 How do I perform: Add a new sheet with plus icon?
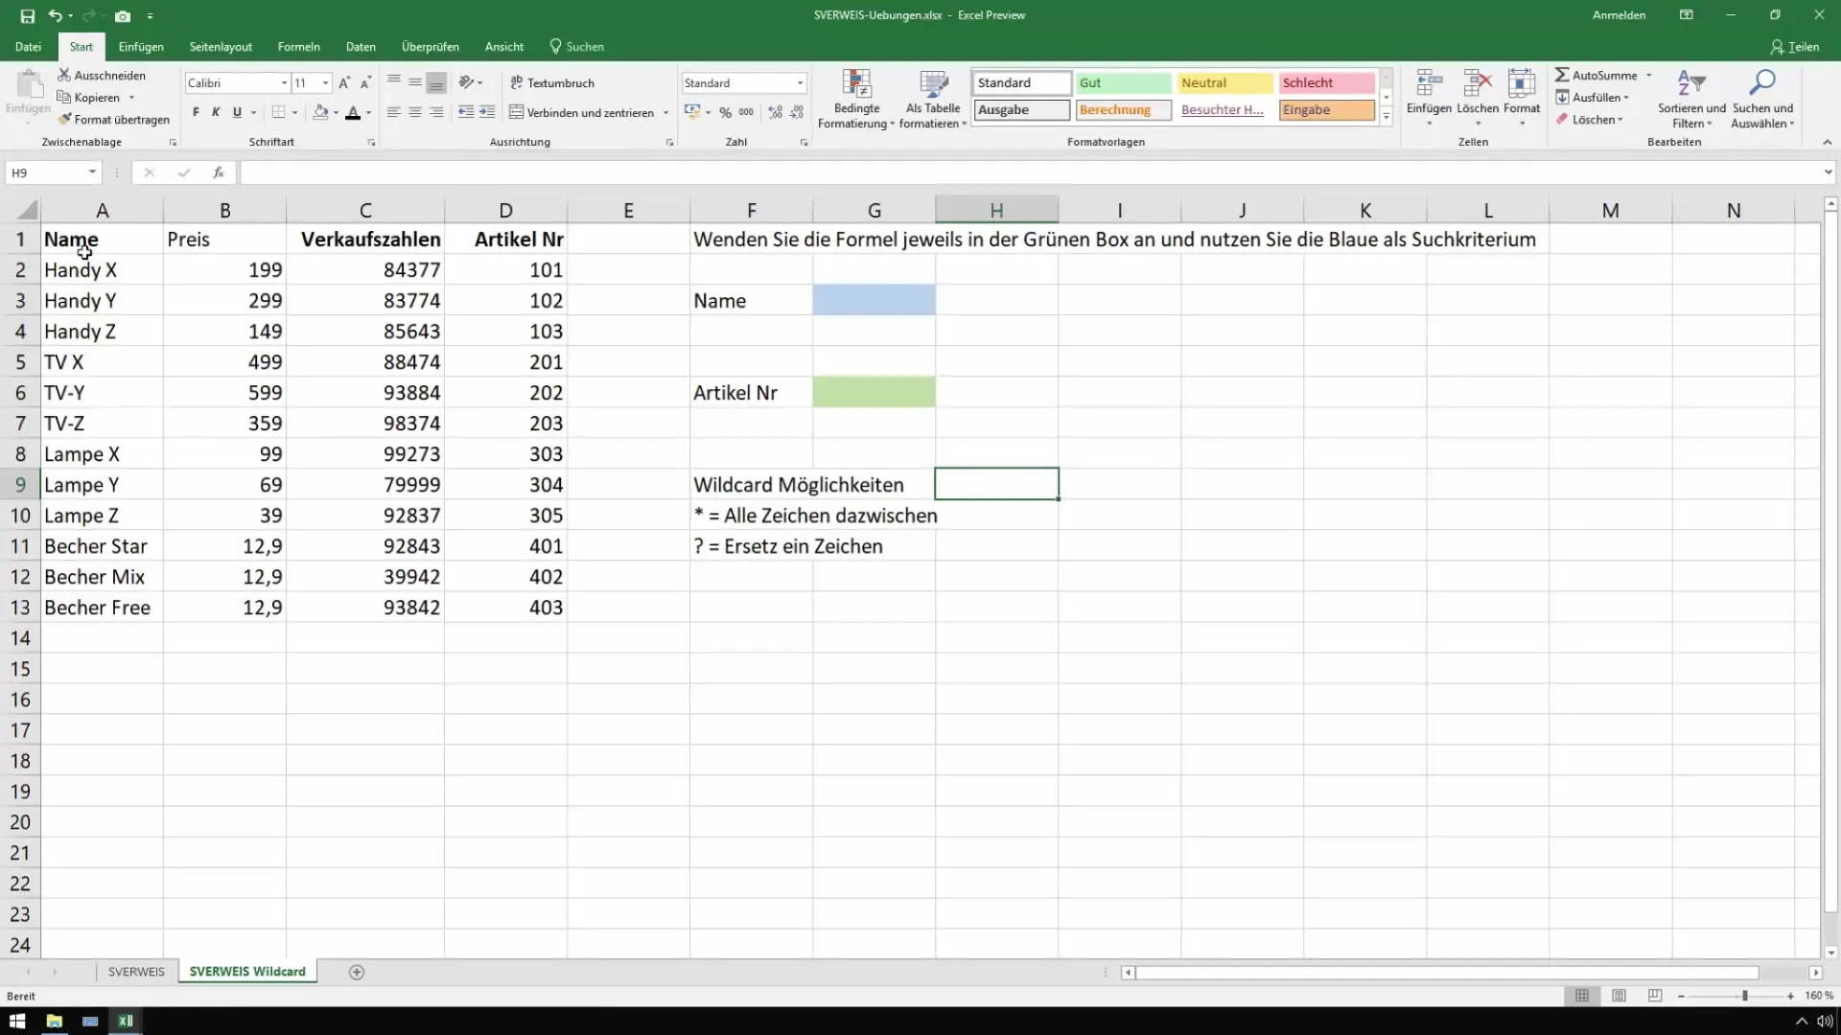(357, 972)
